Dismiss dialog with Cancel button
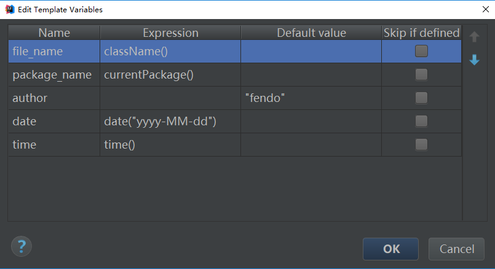This screenshot has width=495, height=269. click(456, 249)
